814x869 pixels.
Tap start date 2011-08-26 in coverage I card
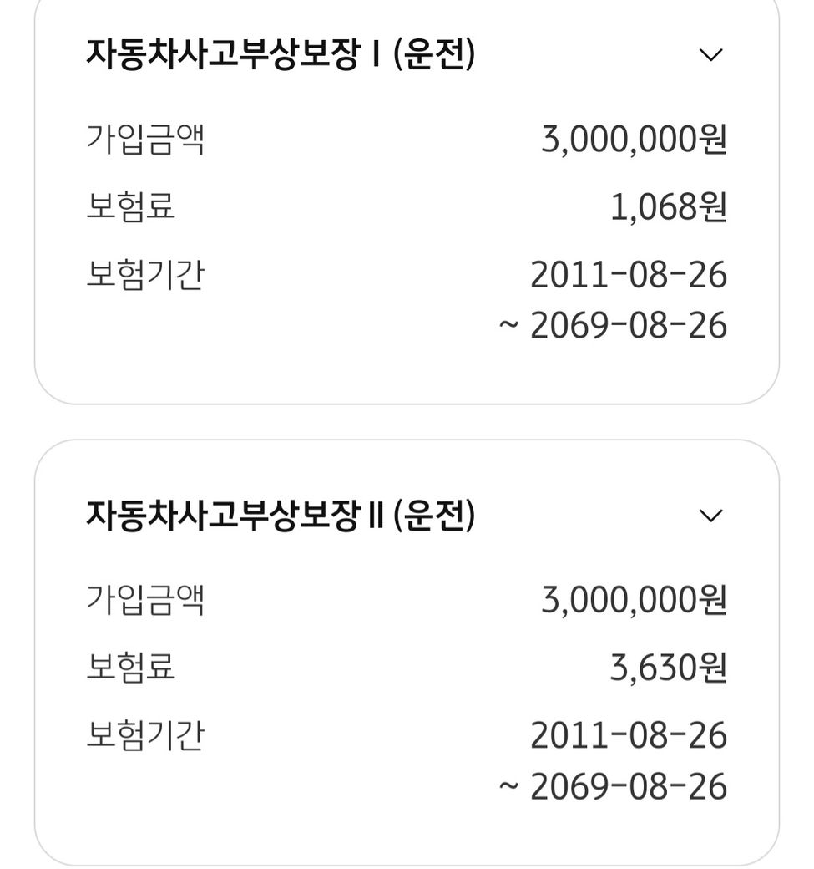(629, 275)
